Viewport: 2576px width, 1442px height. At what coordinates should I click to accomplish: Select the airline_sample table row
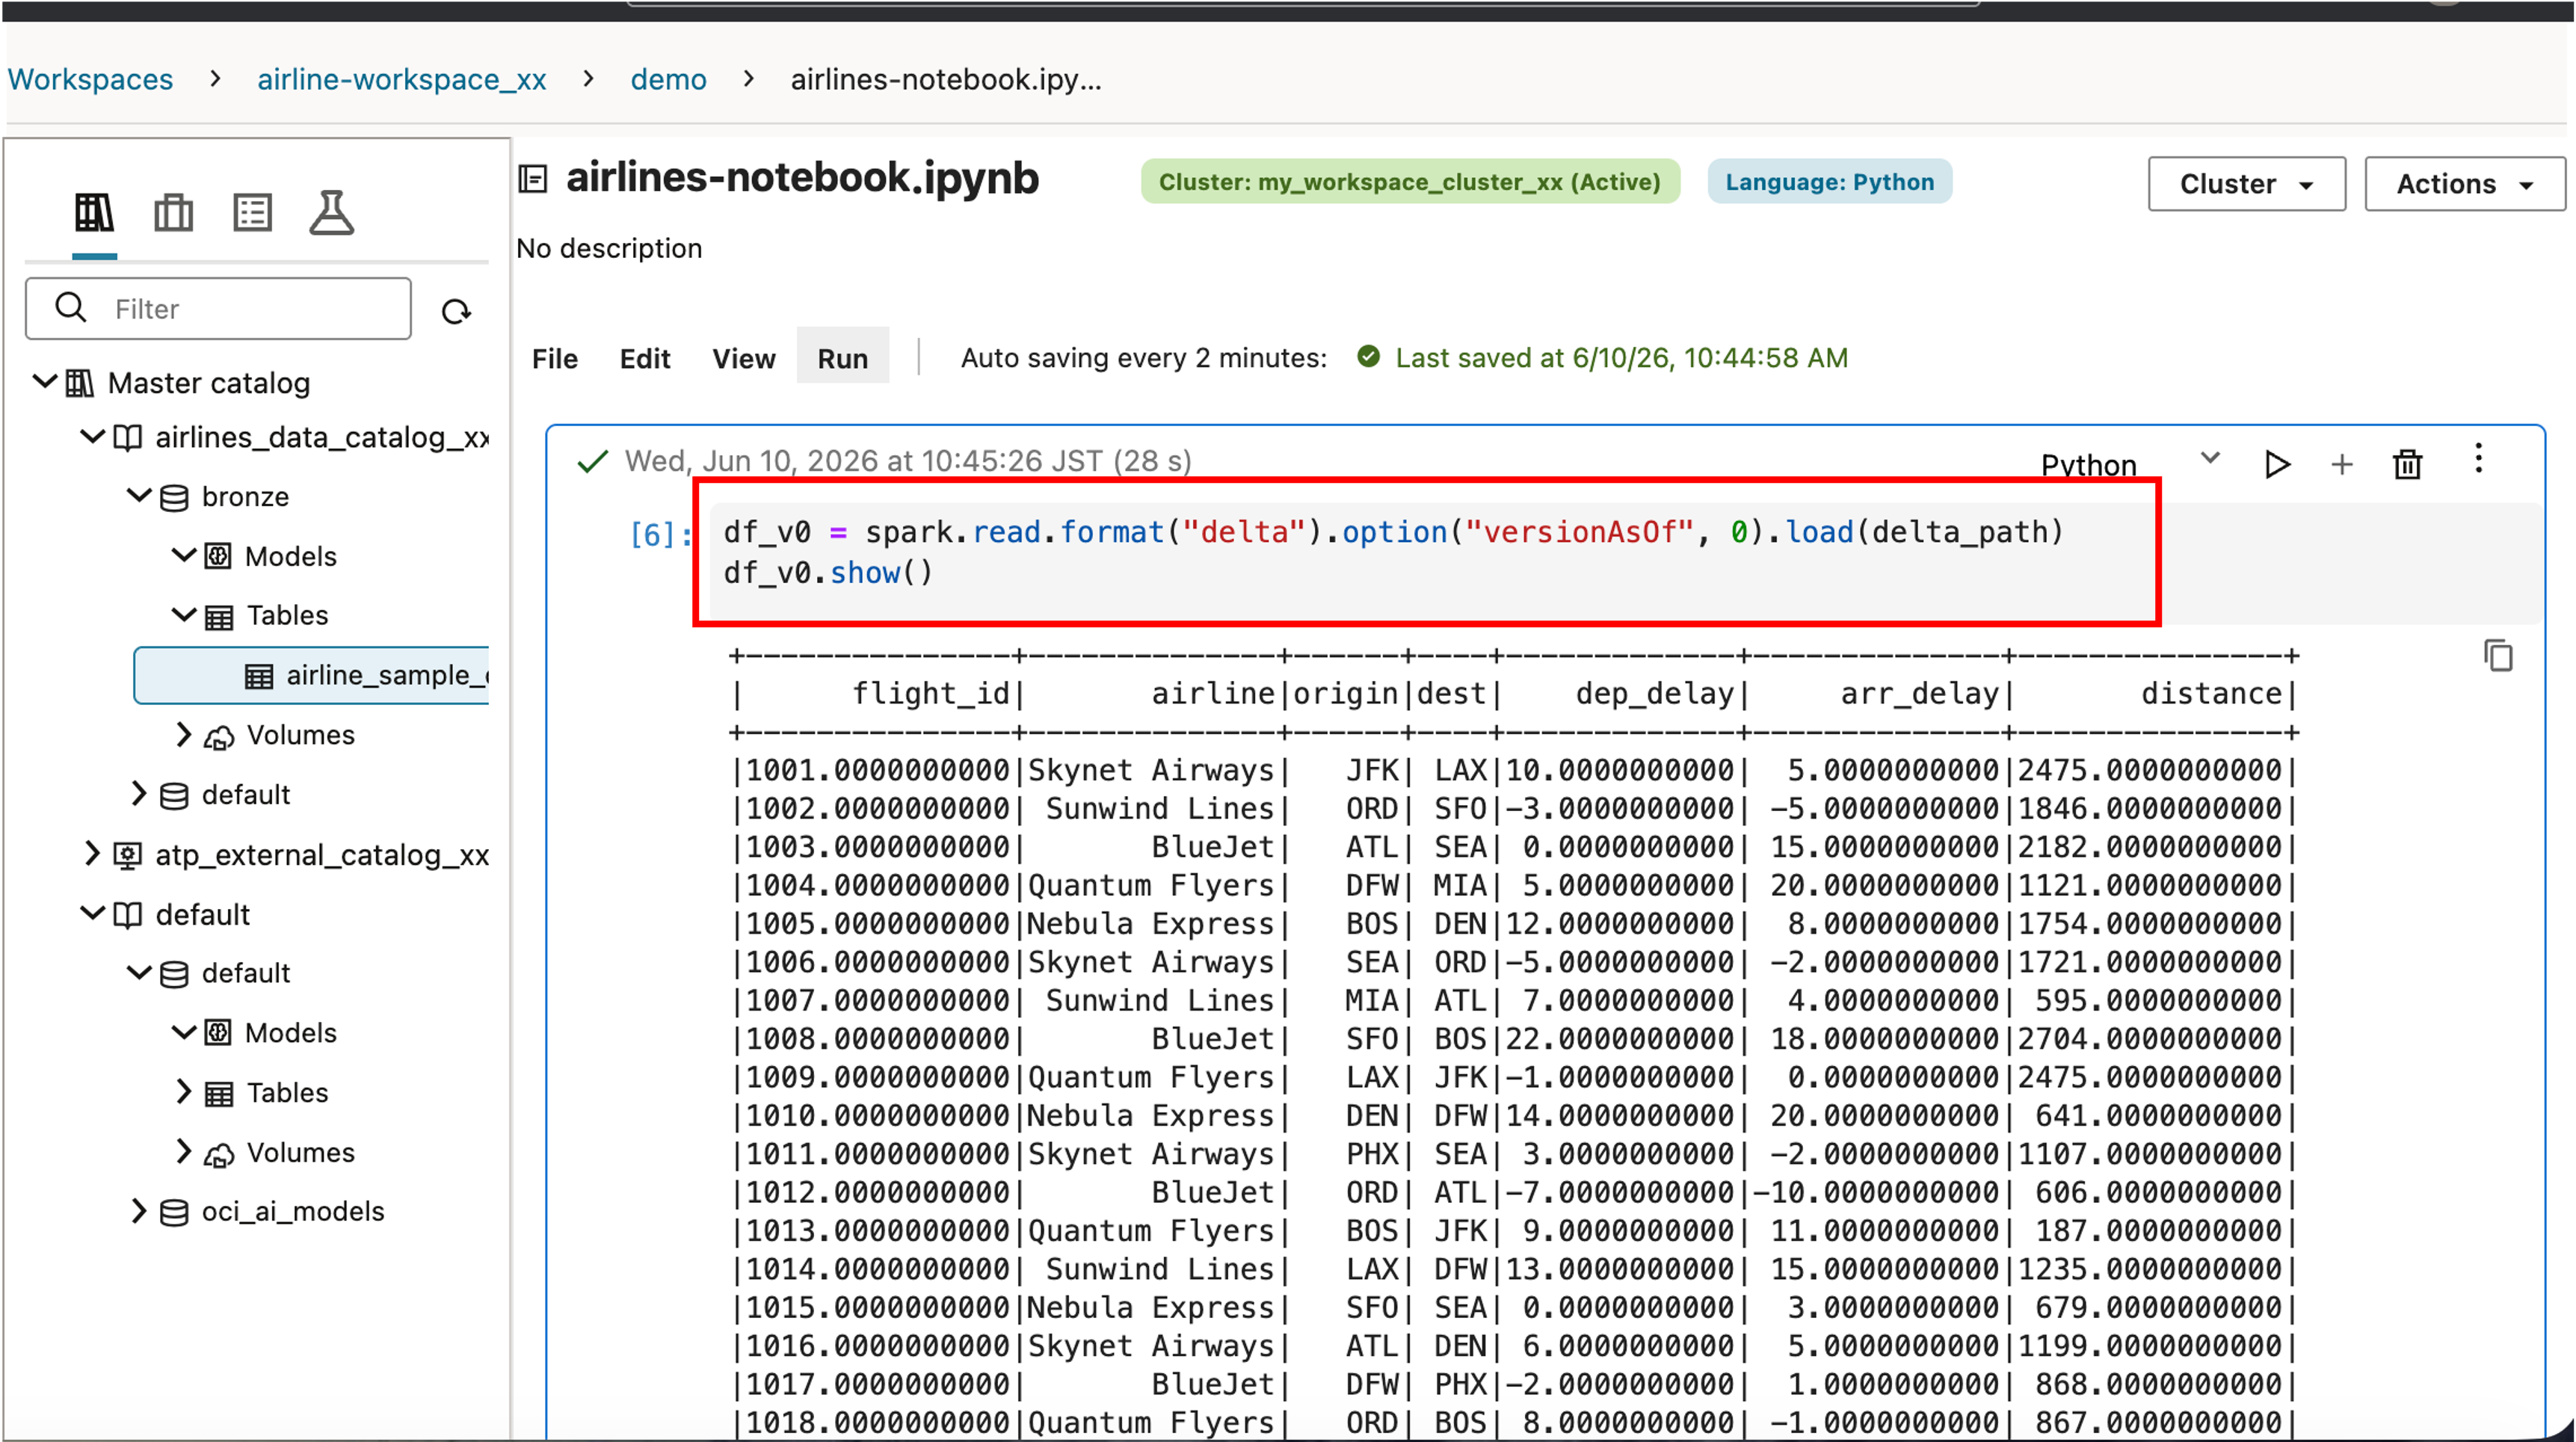(x=311, y=676)
